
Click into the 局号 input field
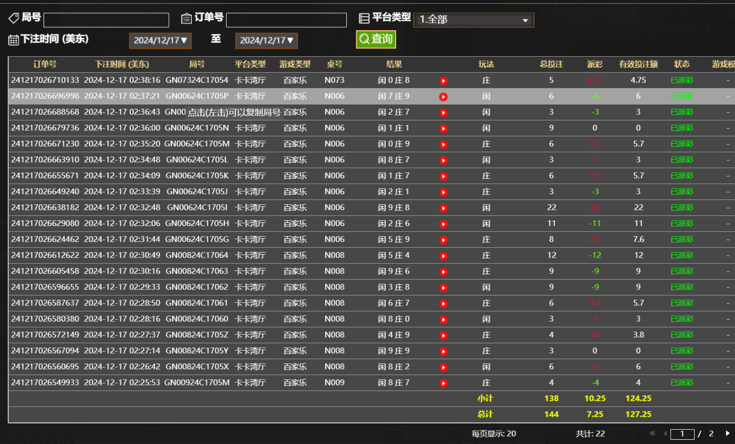pos(106,20)
